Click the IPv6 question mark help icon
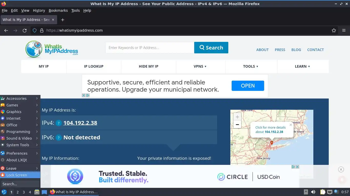Image resolution: width=350 pixels, height=196 pixels. 59,138
